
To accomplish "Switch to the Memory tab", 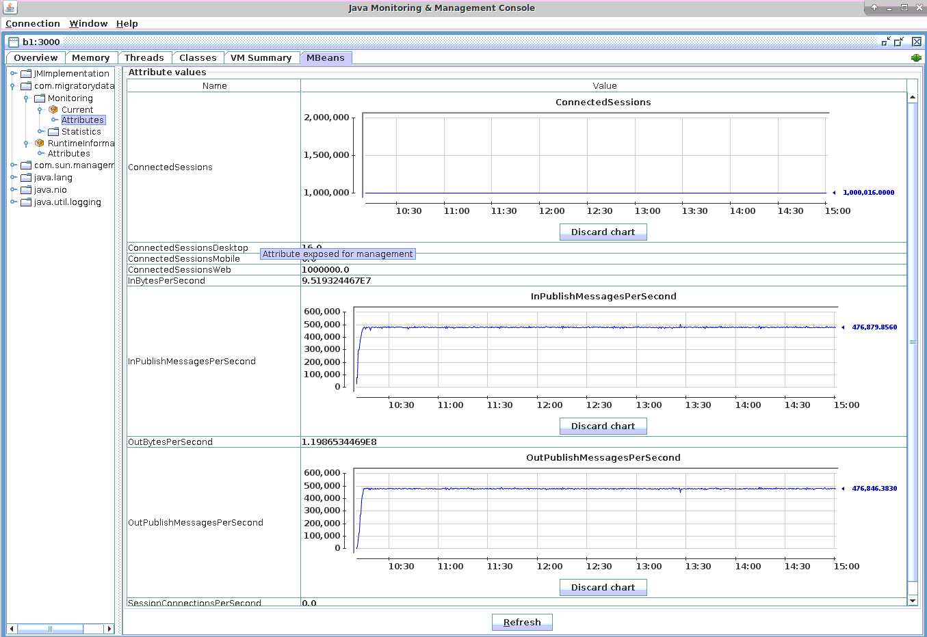I will (x=90, y=58).
